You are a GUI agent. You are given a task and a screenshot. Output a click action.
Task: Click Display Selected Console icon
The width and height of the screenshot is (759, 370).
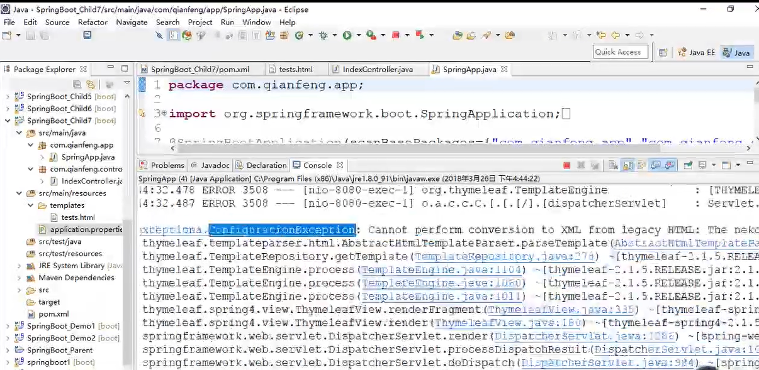(x=702, y=165)
